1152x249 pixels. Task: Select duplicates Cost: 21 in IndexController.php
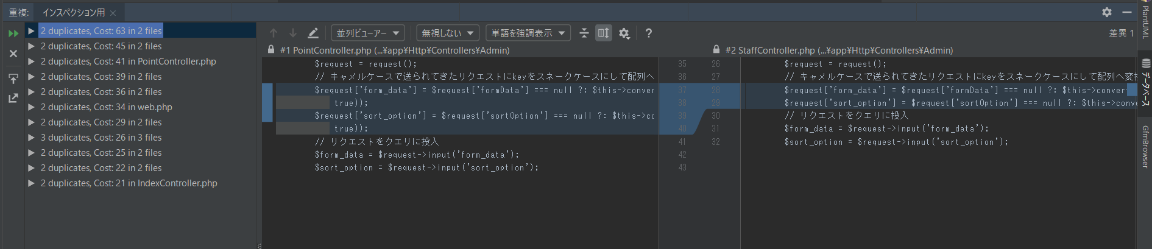pos(129,183)
